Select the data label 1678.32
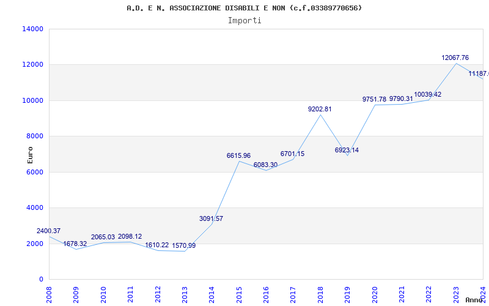489x306 pixels. (75, 244)
